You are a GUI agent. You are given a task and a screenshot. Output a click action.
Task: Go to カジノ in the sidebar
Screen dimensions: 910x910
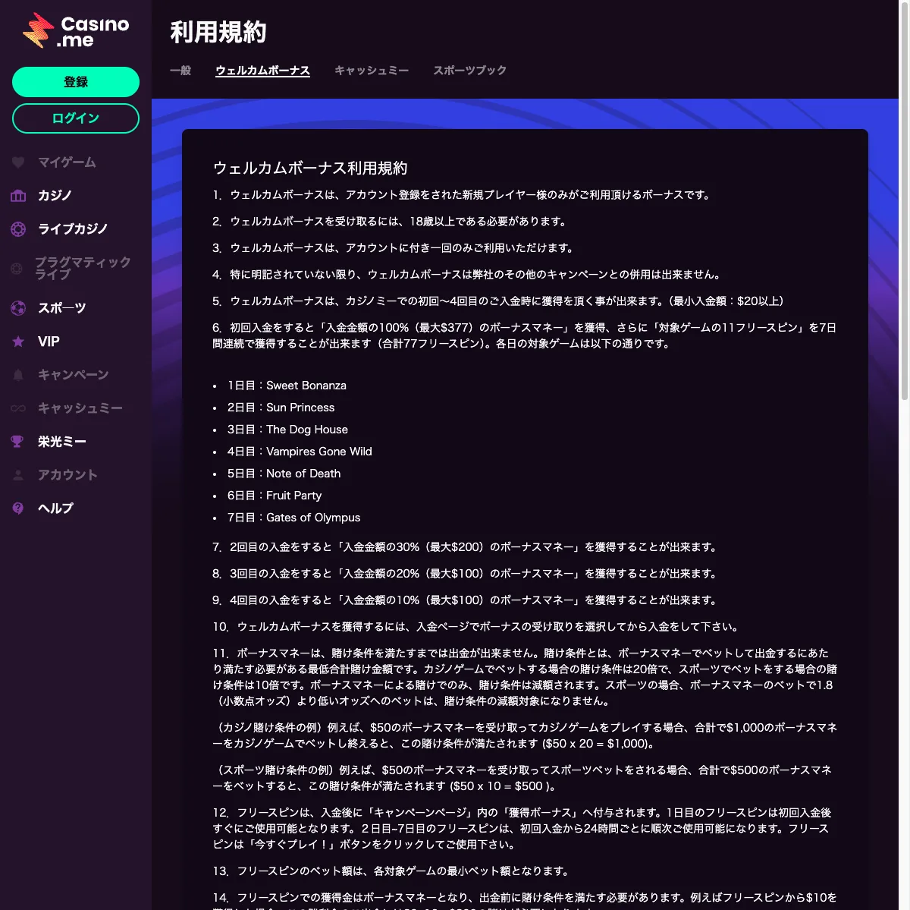55,196
